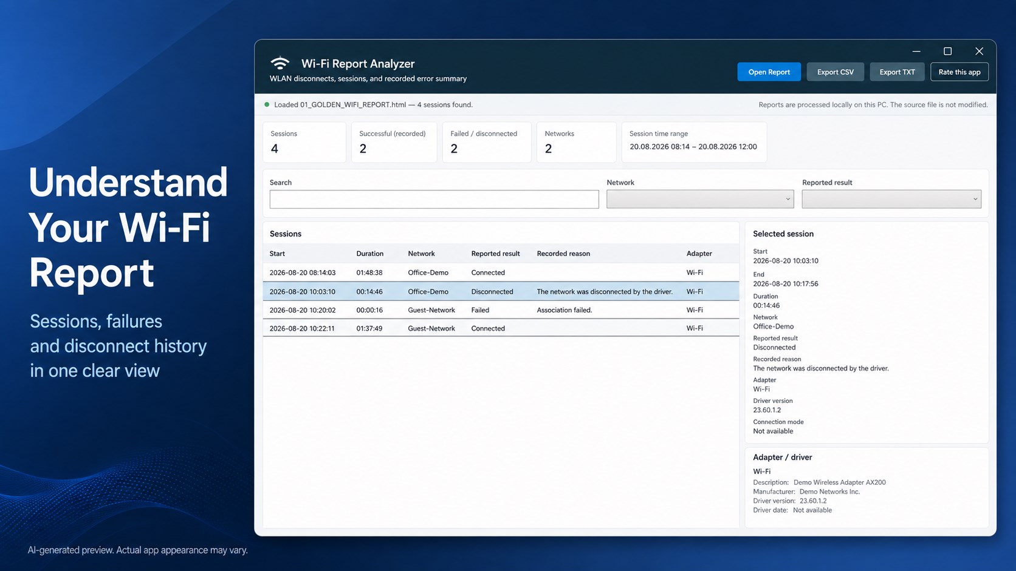Screen dimensions: 1016x571
Task: Click the Networks summary card
Action: 576,142
